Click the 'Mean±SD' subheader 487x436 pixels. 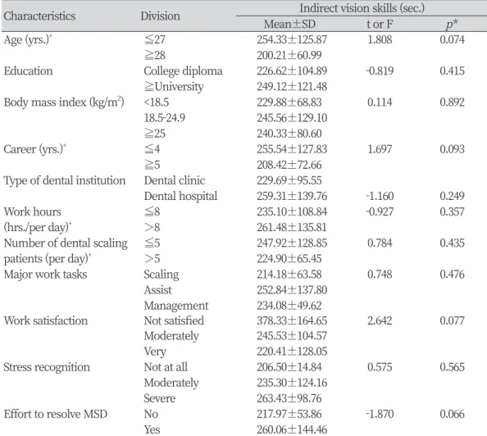(289, 25)
